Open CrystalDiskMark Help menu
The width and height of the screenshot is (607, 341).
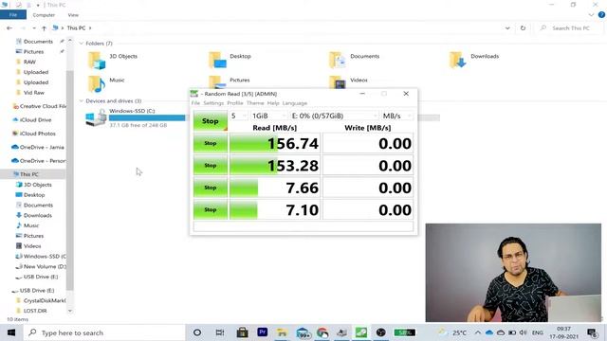[x=273, y=103]
